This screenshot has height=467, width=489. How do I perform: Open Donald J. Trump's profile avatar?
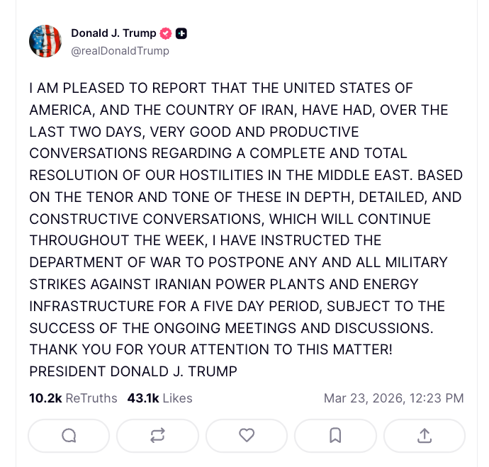point(45,41)
